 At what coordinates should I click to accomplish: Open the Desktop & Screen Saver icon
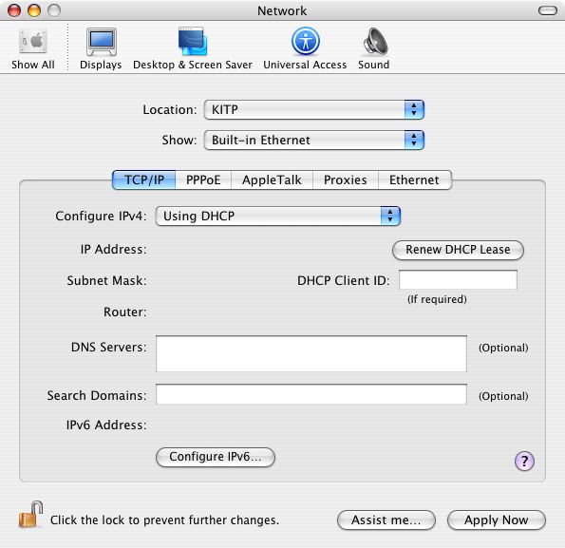pos(193,48)
